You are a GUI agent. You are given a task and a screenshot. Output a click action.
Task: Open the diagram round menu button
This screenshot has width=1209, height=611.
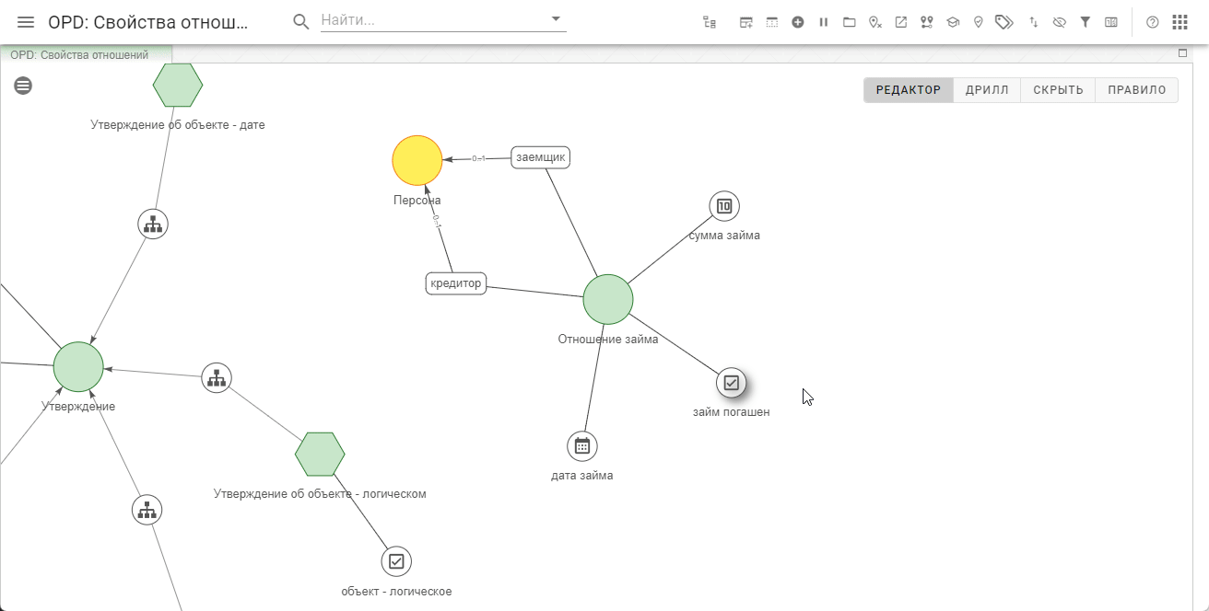23,86
